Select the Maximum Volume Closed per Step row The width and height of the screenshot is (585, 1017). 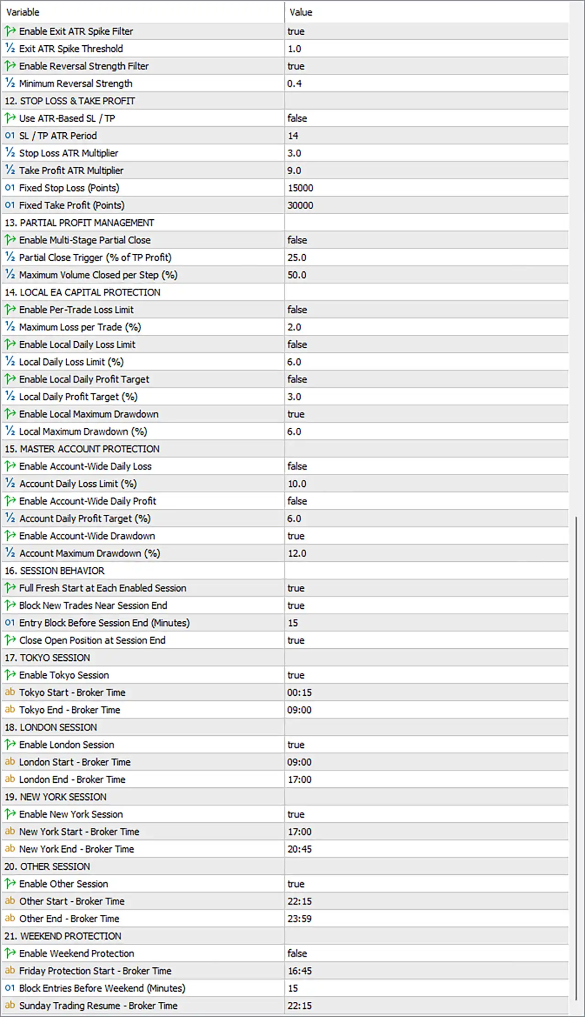click(285, 274)
